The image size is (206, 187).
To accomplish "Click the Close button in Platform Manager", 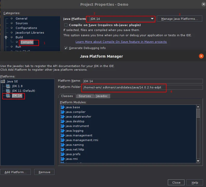I will coord(176,183).
